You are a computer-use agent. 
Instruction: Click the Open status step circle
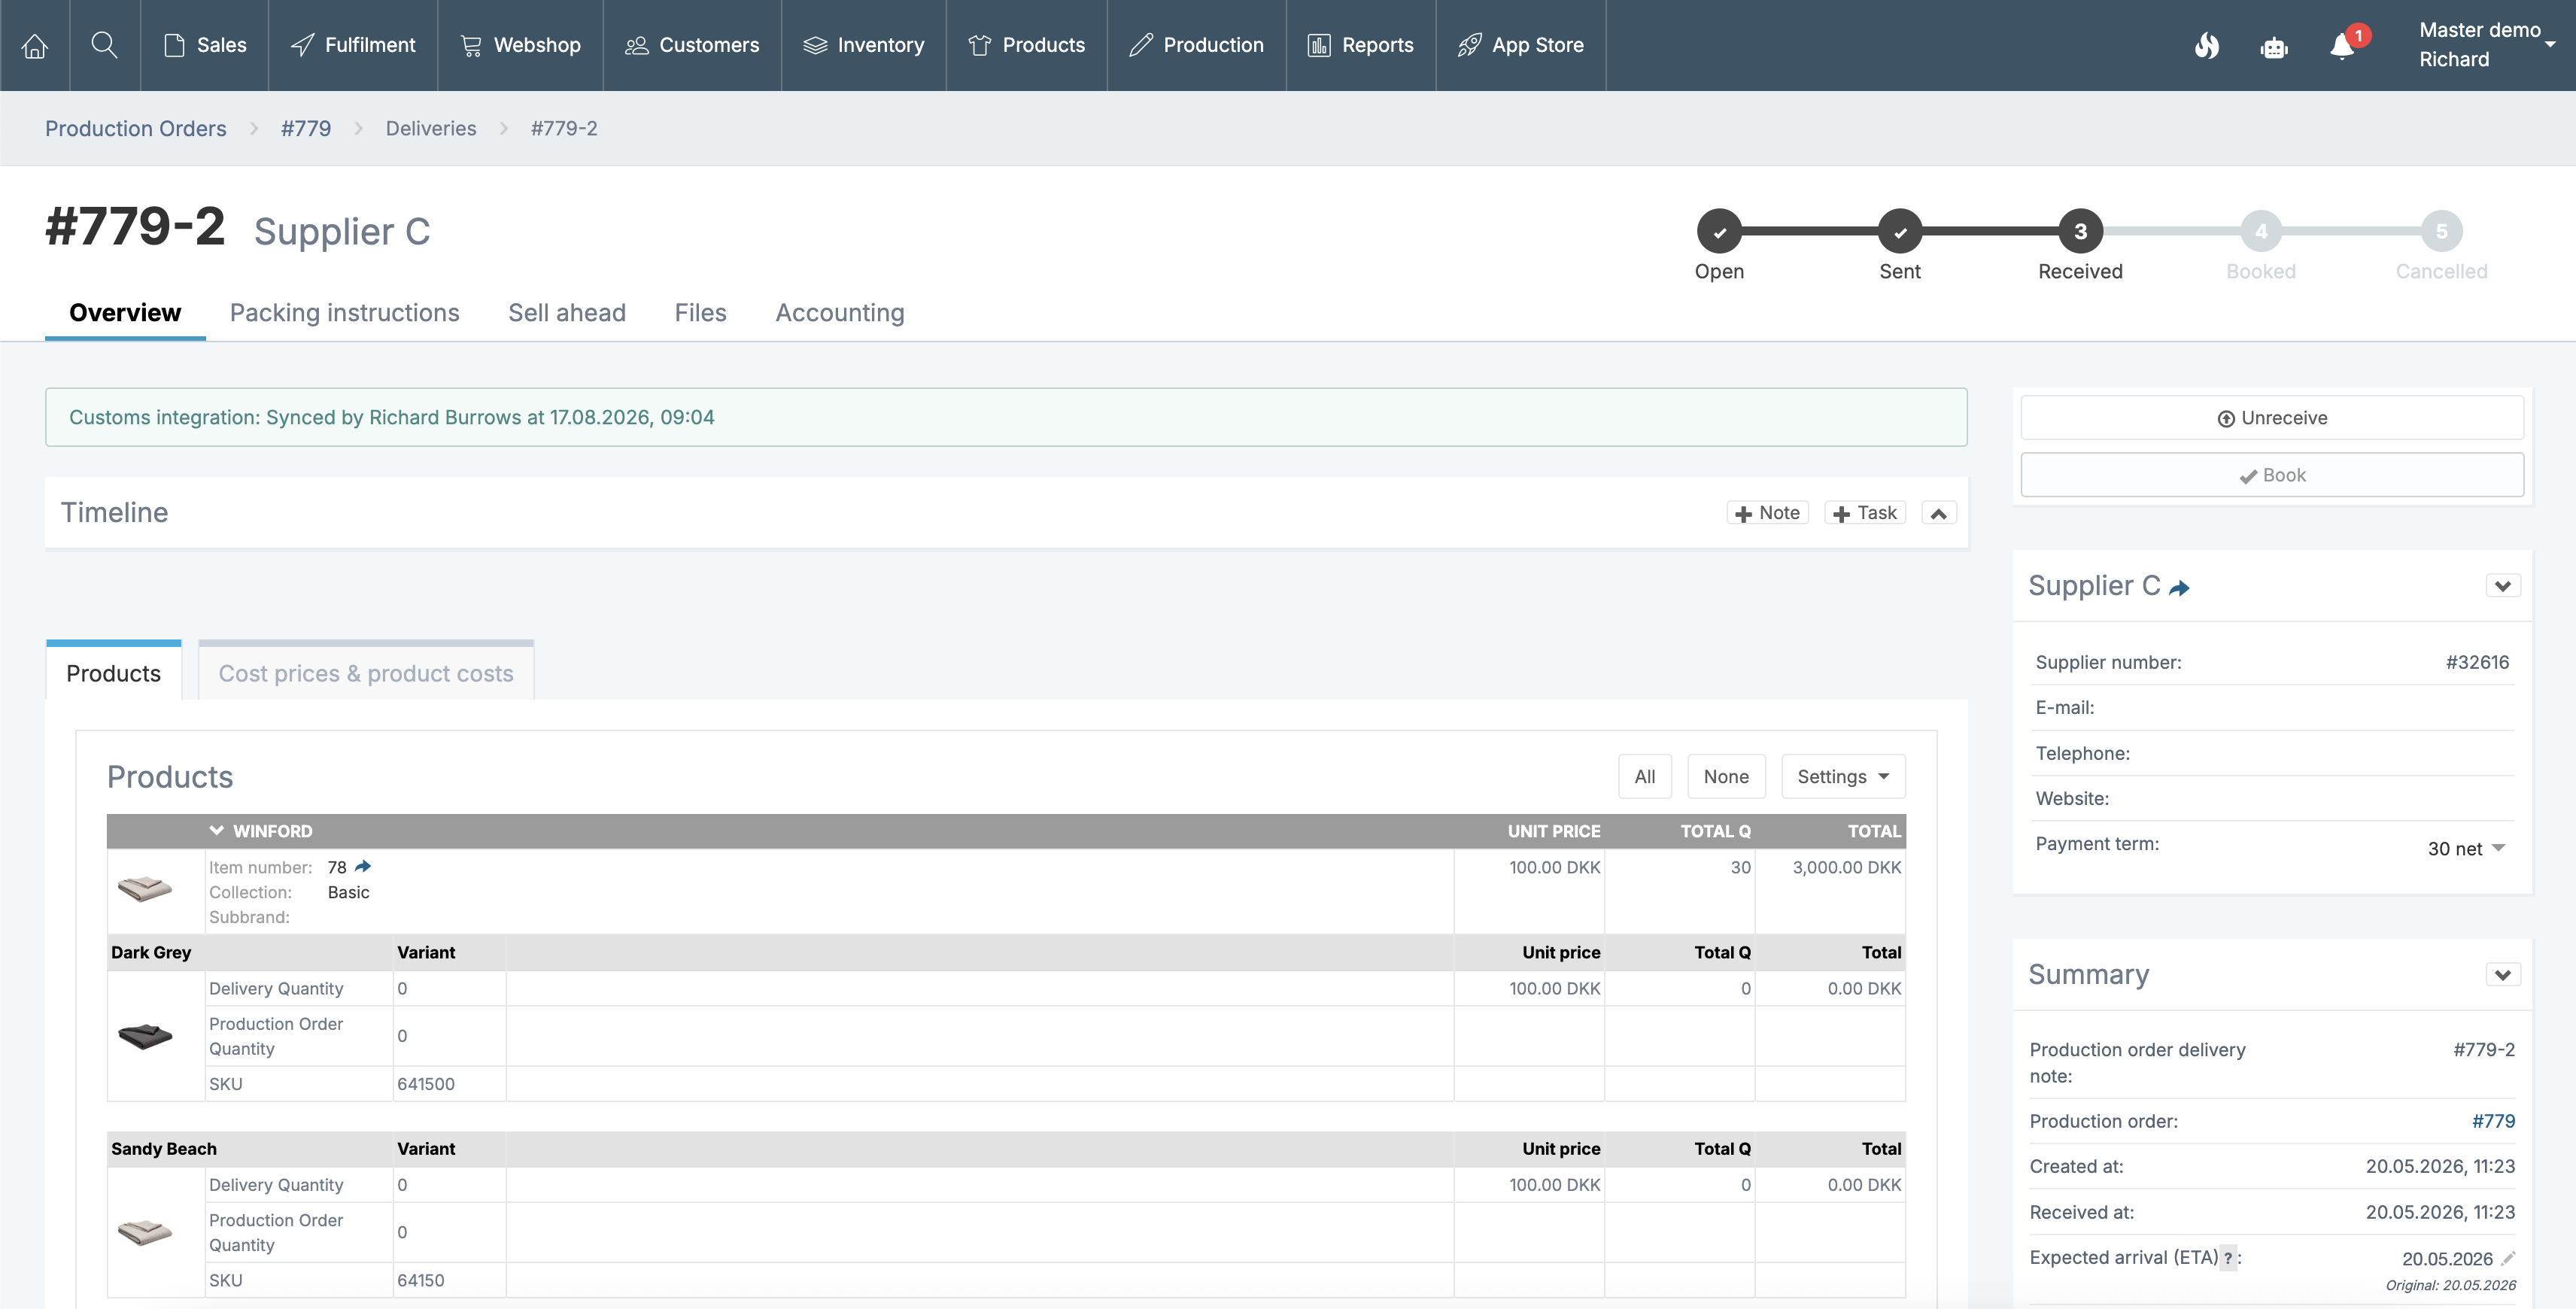pyautogui.click(x=1719, y=231)
